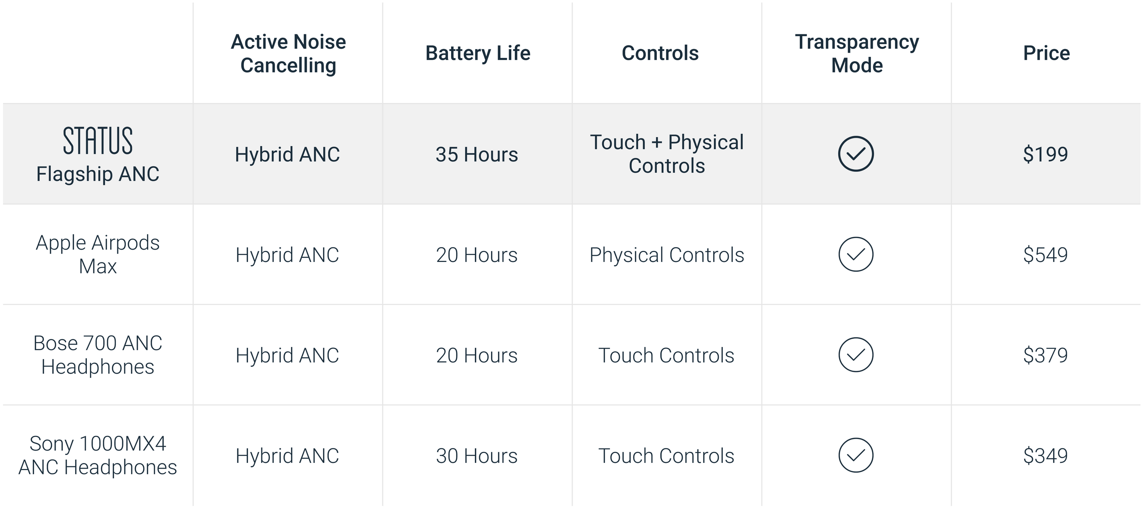1143x509 pixels.
Task: Click the Status Flagship ANC transparency checkmark
Action: tap(855, 154)
